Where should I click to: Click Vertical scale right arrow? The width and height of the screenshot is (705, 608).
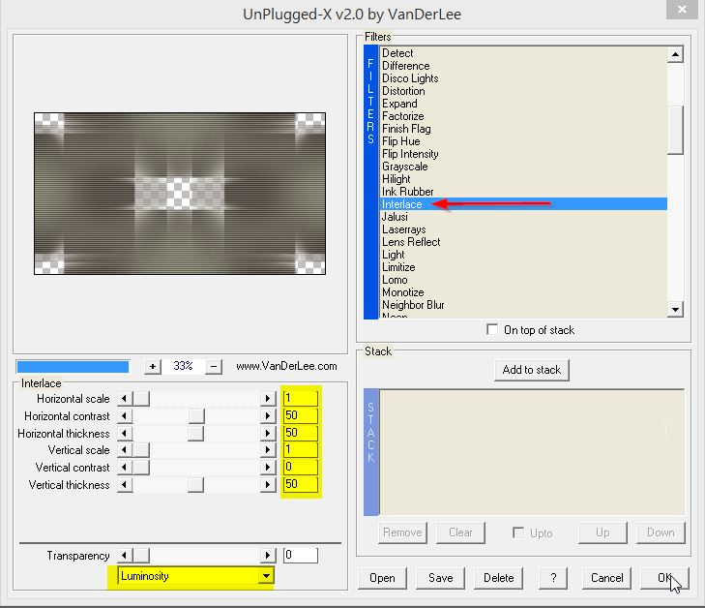pyautogui.click(x=268, y=450)
